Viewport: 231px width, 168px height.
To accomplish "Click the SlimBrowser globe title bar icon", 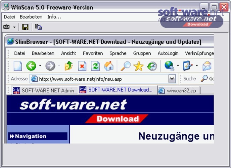I will [10, 41].
